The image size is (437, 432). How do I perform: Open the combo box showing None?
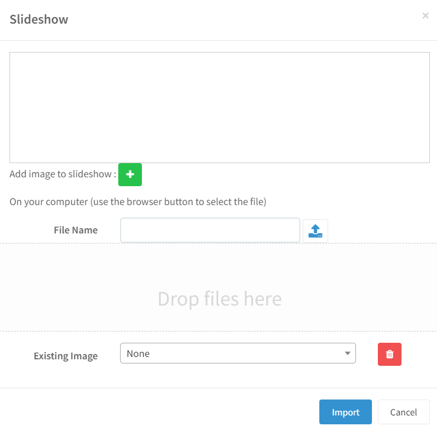[x=238, y=353]
